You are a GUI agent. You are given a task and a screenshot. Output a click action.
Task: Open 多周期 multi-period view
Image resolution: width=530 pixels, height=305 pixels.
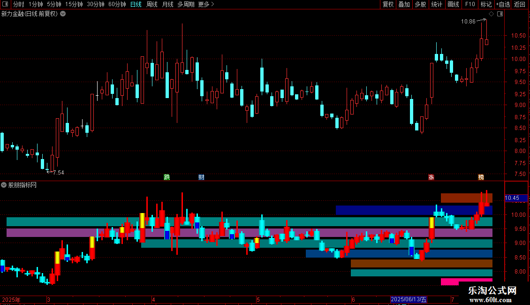click(186, 4)
